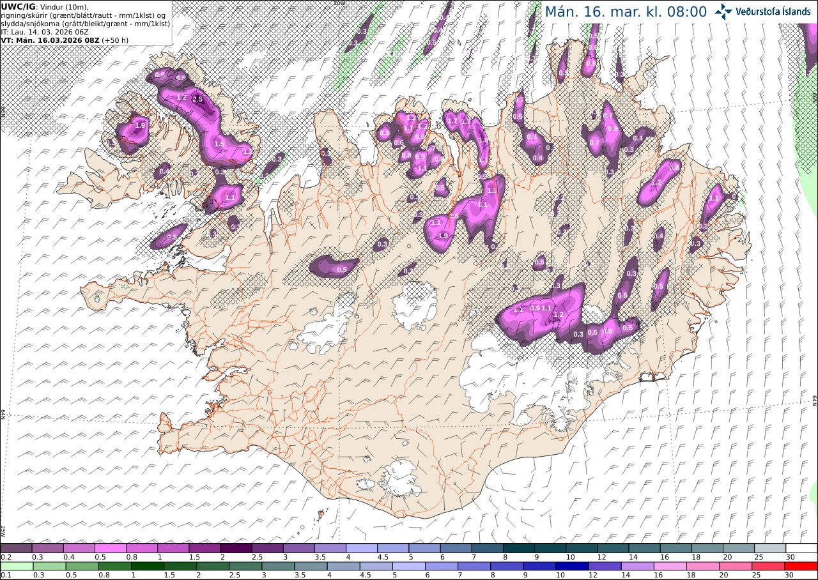Screen dimensions: 818x580
Task: Pick the rain legend swatch starting at 0.5
Action: [x=82, y=566]
